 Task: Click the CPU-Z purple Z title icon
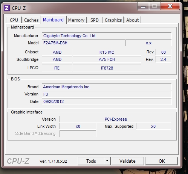click(7, 8)
